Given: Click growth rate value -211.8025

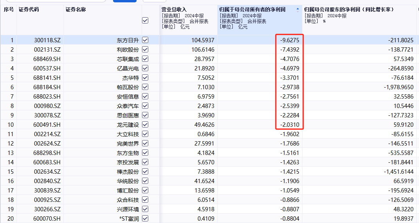Looking at the screenshot, I should (x=401, y=40).
